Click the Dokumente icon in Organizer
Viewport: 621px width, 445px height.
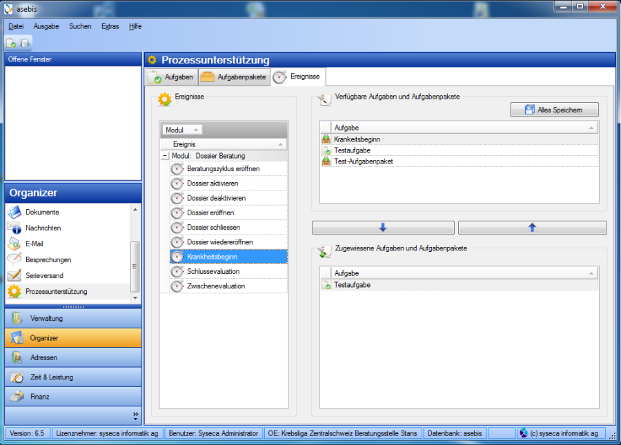coord(14,212)
